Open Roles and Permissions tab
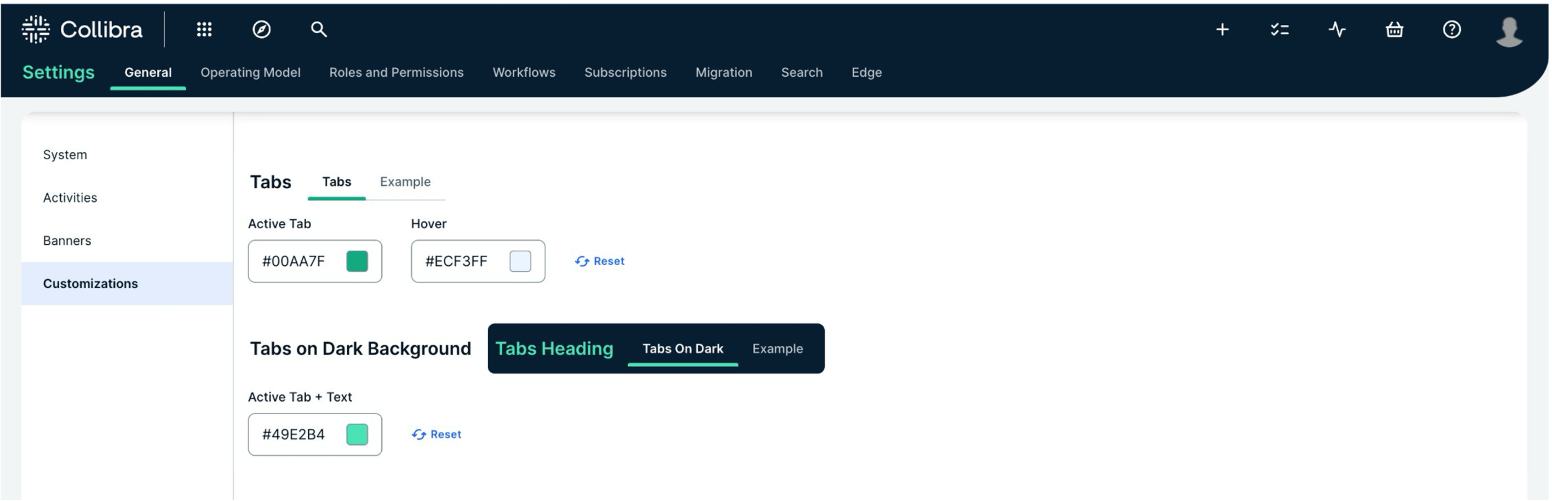 point(397,72)
